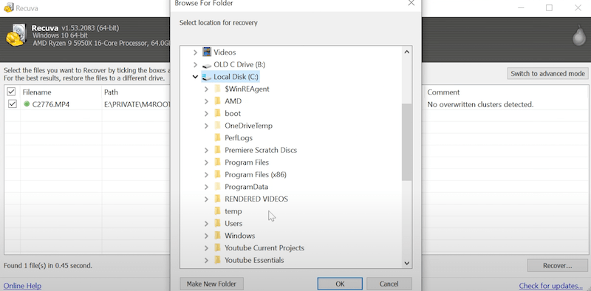Collapse the Local Disk (C:) node
Viewport: 591px width, 291px height.
click(195, 77)
